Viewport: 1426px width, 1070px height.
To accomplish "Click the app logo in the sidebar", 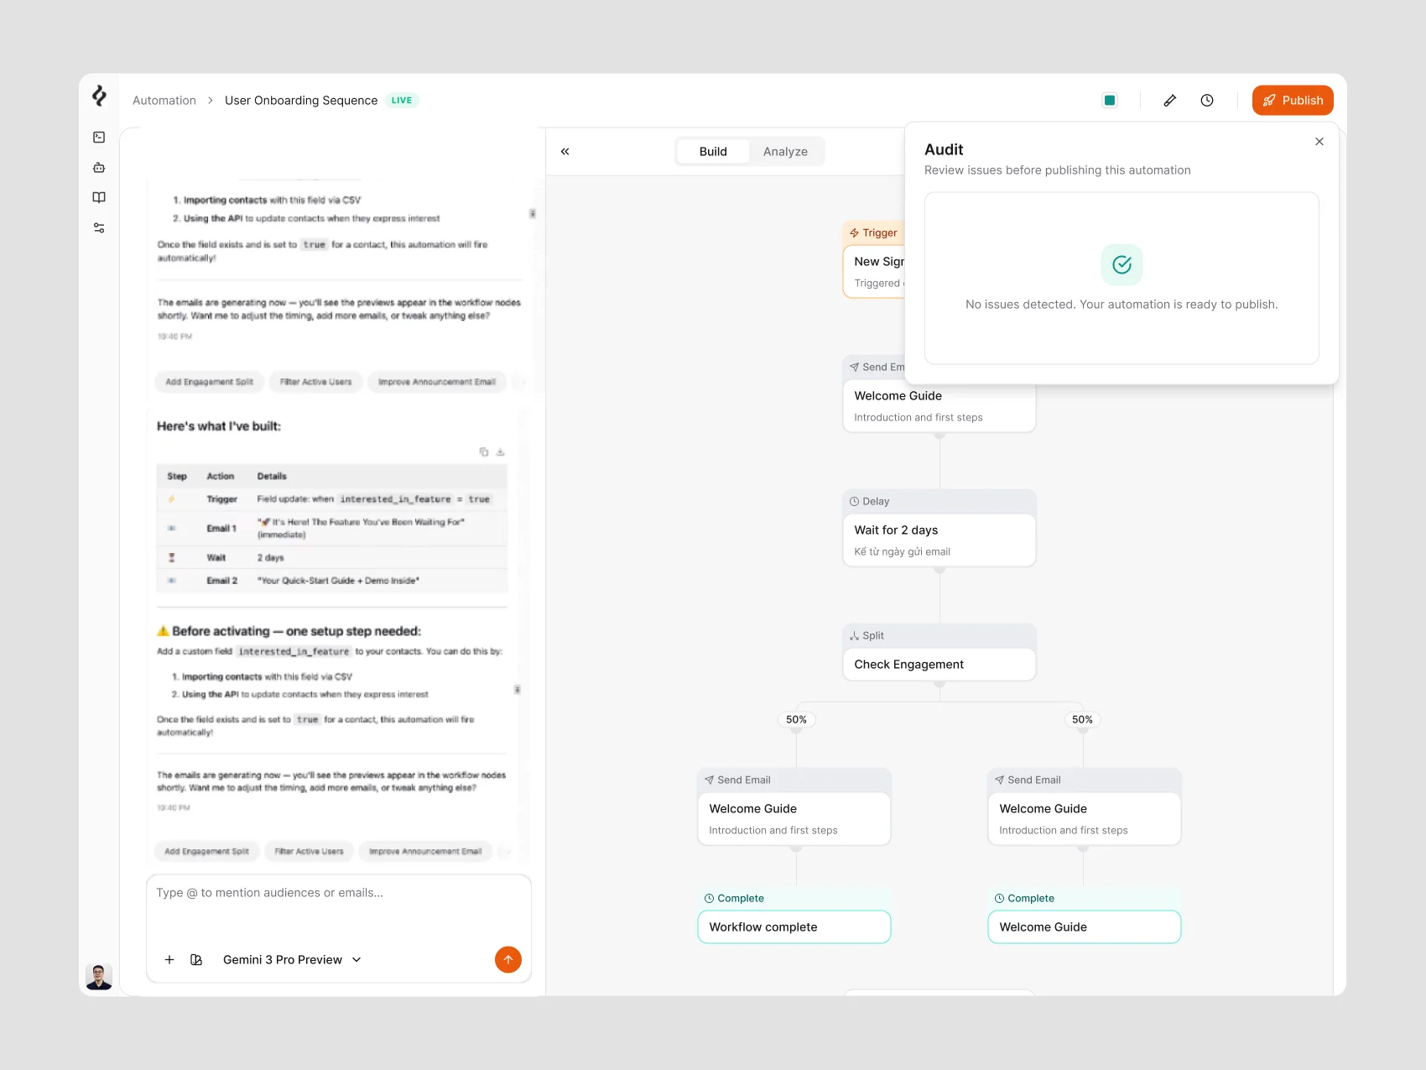I will point(99,96).
